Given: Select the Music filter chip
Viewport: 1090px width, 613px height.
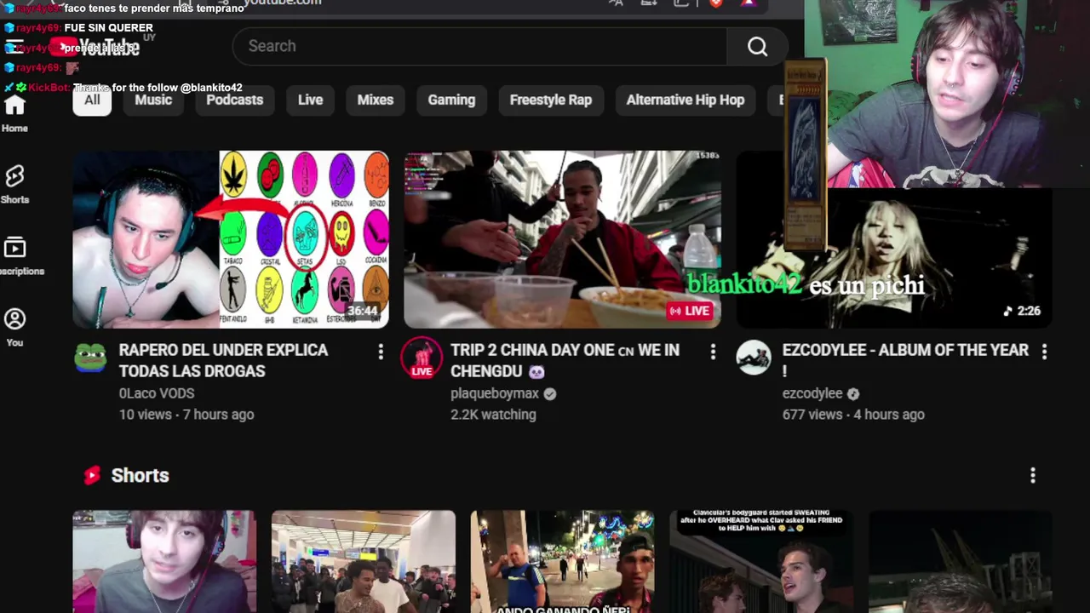Looking at the screenshot, I should [x=153, y=100].
